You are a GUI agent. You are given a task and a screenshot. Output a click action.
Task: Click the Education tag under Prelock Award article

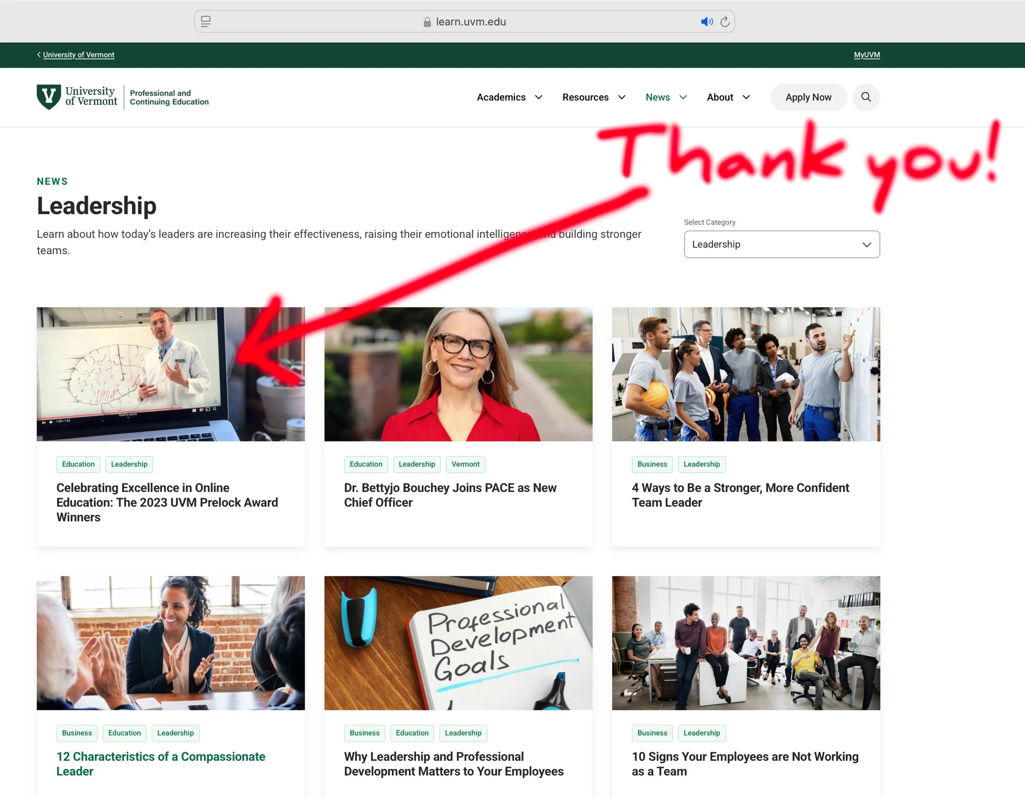coord(78,464)
